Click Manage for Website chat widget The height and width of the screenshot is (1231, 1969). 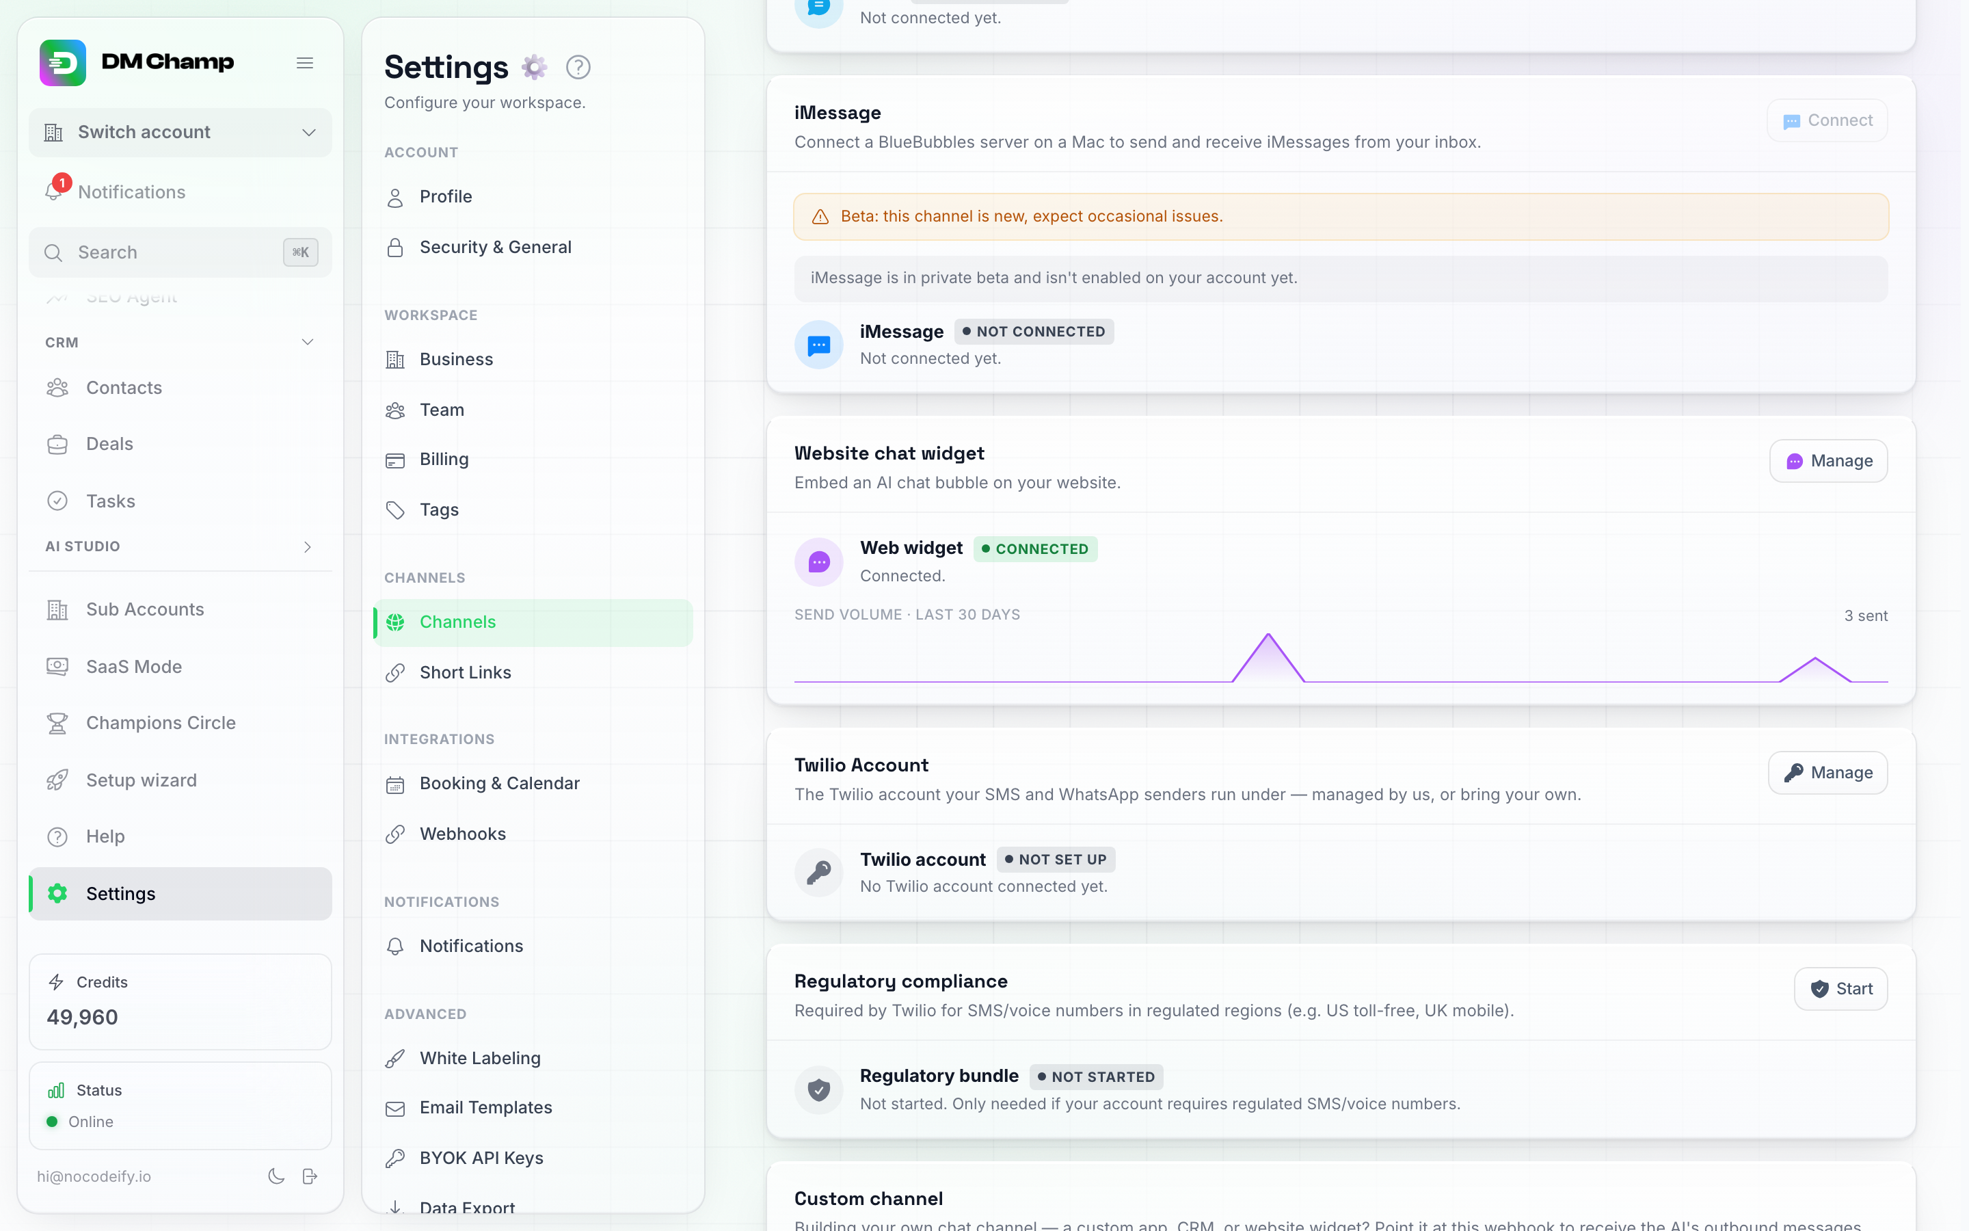coord(1828,461)
